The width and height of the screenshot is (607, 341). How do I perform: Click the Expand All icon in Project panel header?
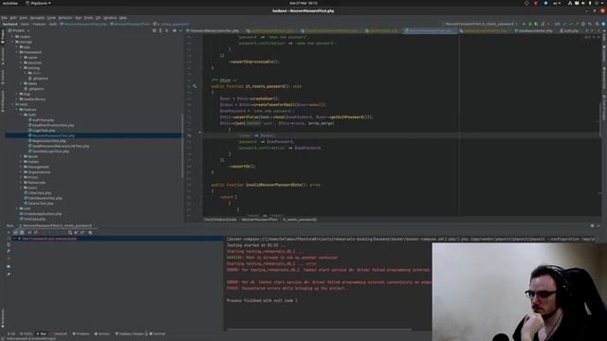[x=160, y=30]
